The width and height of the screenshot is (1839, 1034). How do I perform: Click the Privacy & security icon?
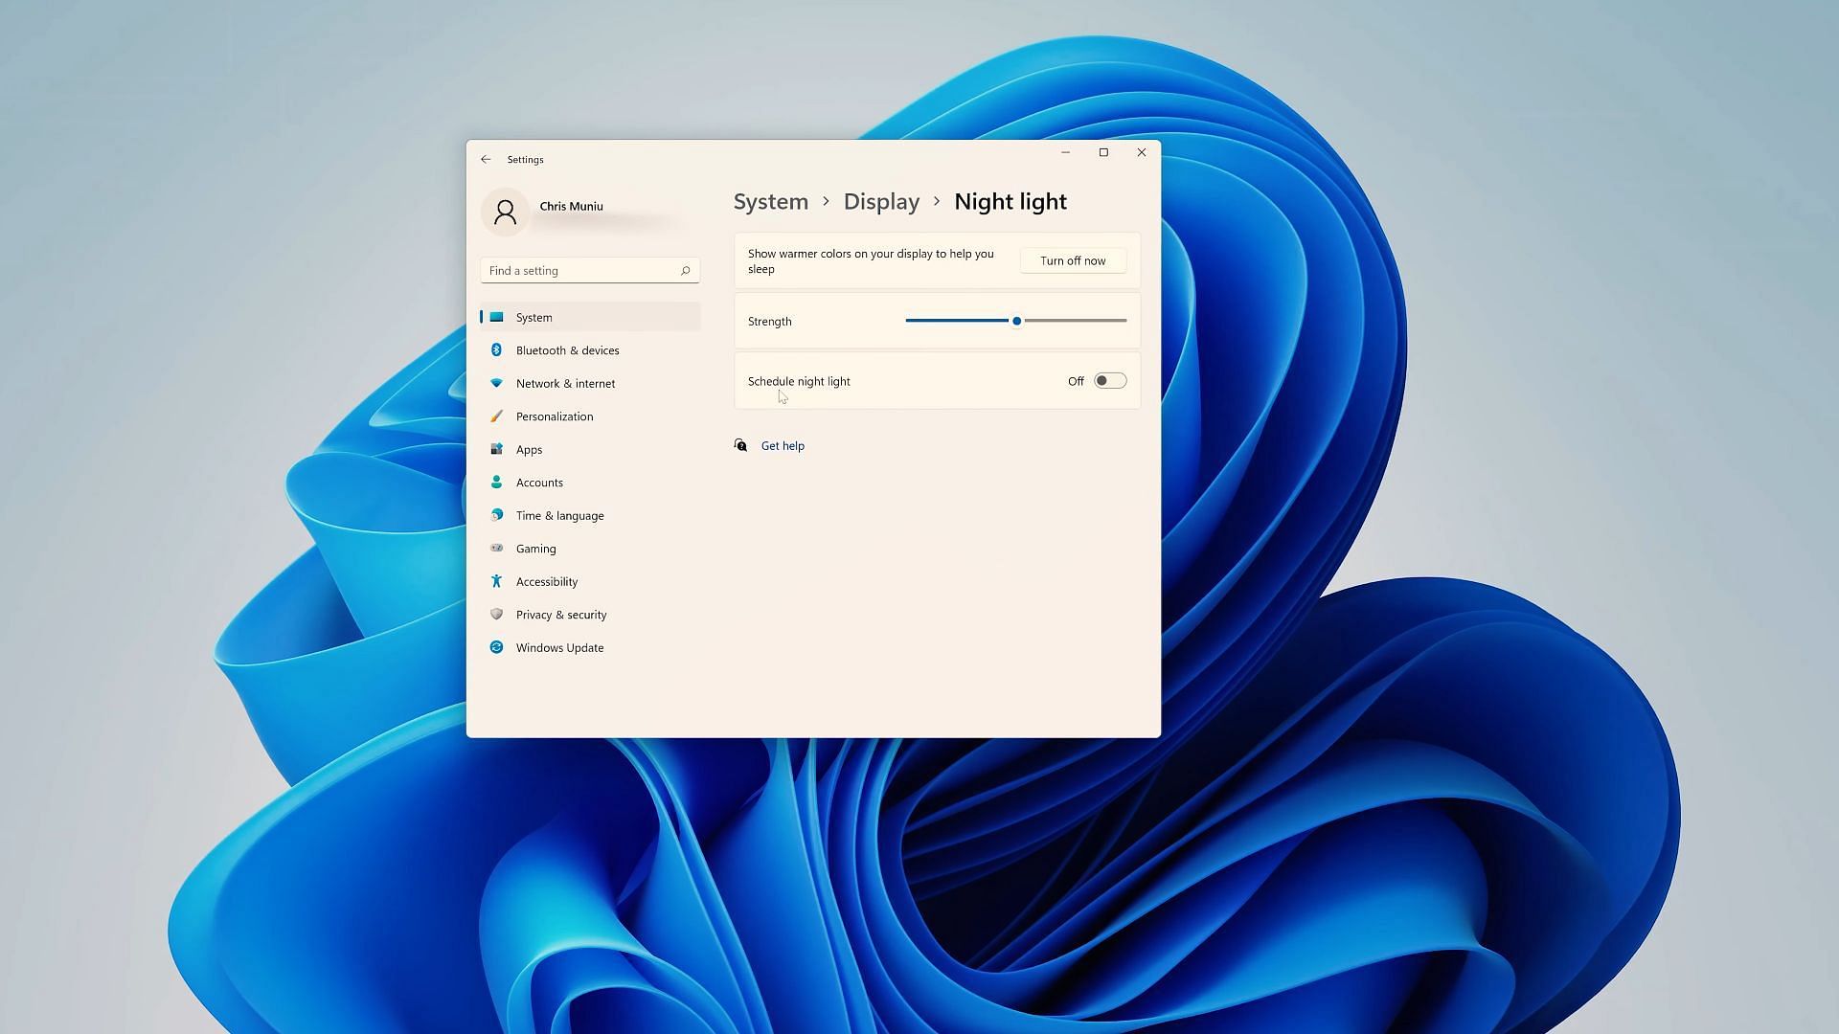coord(496,614)
